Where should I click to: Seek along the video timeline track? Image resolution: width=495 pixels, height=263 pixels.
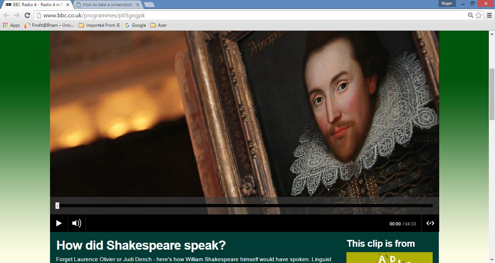point(245,206)
